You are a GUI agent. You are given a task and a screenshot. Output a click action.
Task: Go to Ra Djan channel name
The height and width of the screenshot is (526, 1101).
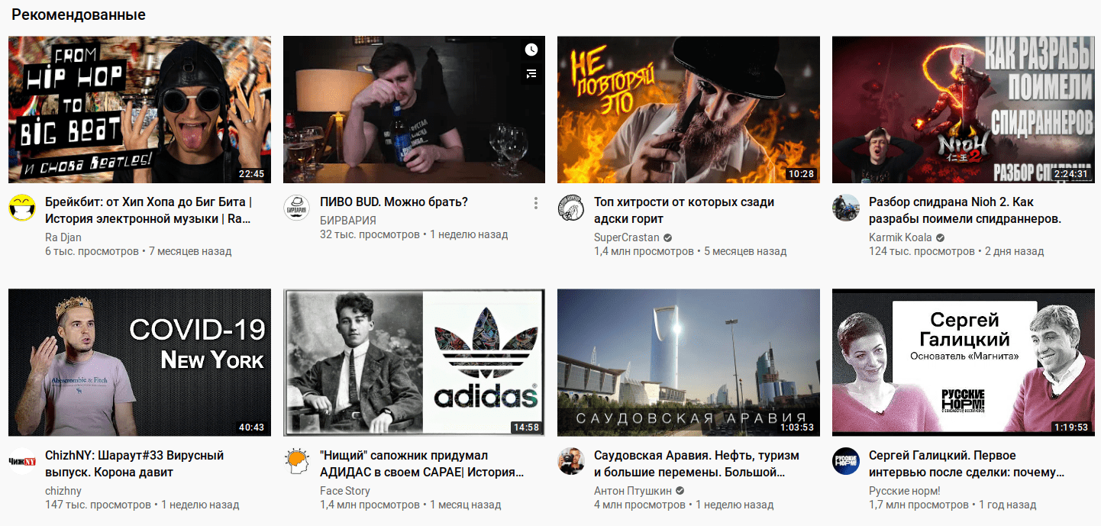click(x=63, y=237)
